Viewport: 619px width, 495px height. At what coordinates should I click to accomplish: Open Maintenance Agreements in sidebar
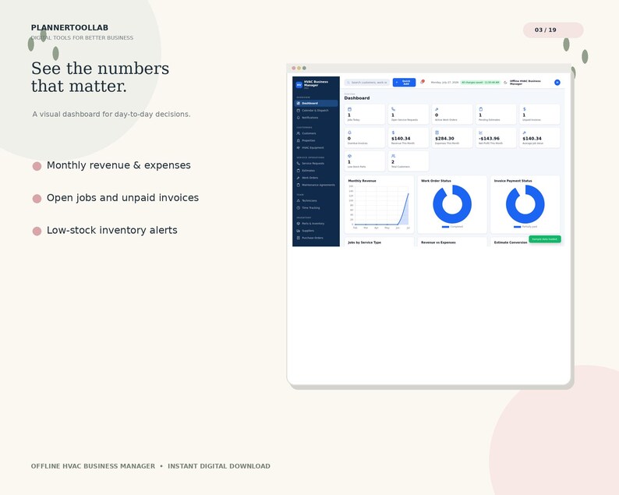point(316,185)
